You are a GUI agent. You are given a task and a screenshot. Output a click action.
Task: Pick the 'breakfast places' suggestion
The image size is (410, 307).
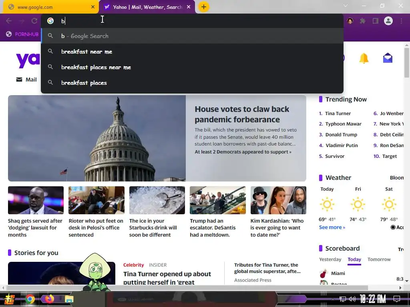(192, 83)
